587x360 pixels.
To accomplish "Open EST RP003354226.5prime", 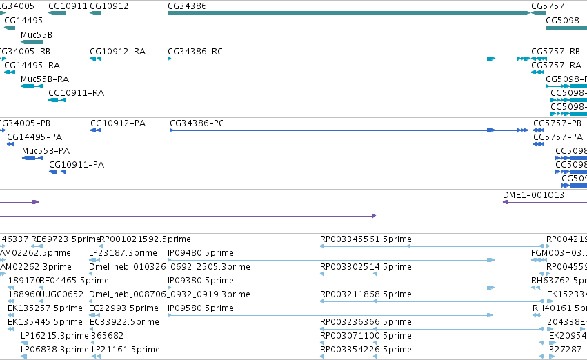I will pos(366,350).
